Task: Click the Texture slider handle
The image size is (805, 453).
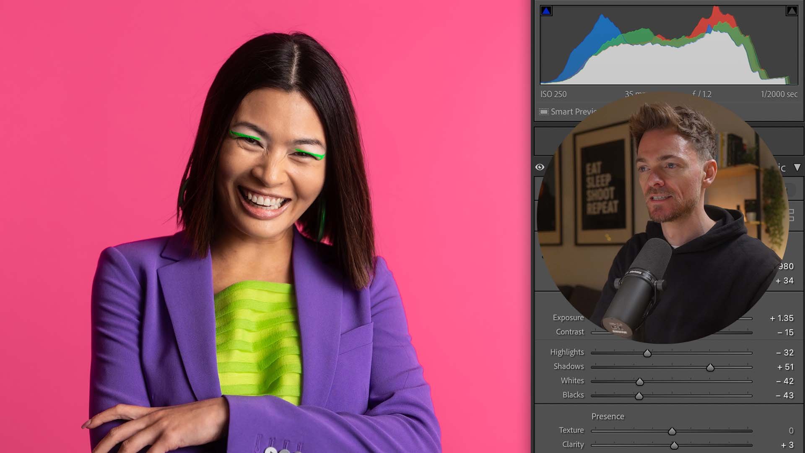Action: pos(672,431)
